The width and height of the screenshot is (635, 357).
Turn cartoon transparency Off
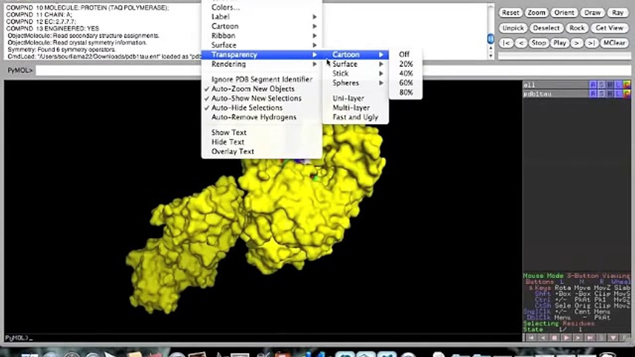pyautogui.click(x=405, y=55)
